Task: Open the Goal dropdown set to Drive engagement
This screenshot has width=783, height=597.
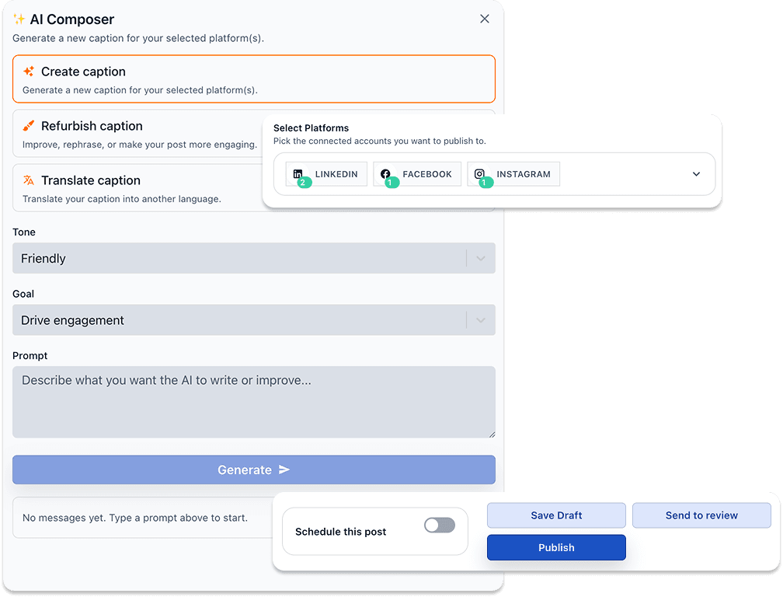Action: [x=253, y=320]
